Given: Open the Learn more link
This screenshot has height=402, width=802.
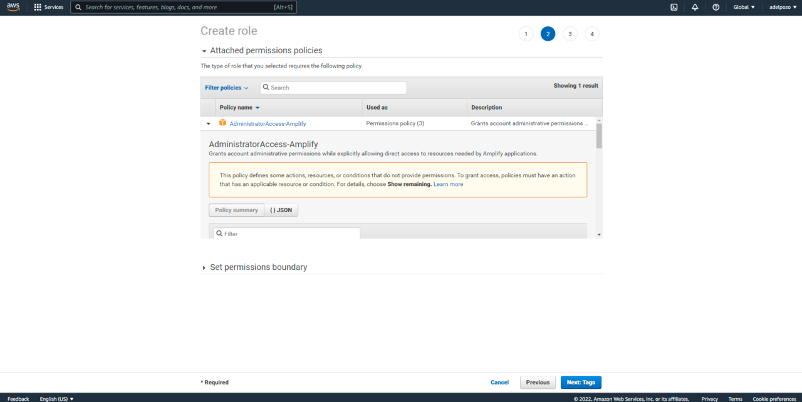Looking at the screenshot, I should pos(448,184).
